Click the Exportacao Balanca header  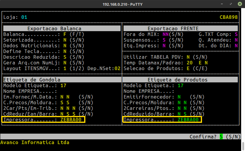pyautogui.click(x=54, y=29)
